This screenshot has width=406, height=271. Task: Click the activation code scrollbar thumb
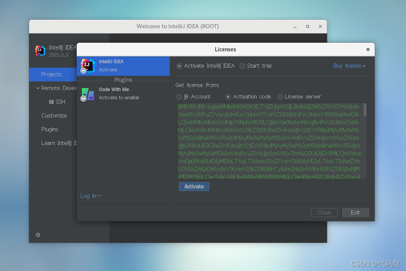365,110
